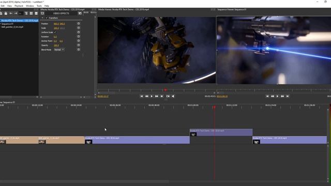
Task: Switch project panel to icon grid view
Action: pyautogui.click(x=31, y=13)
